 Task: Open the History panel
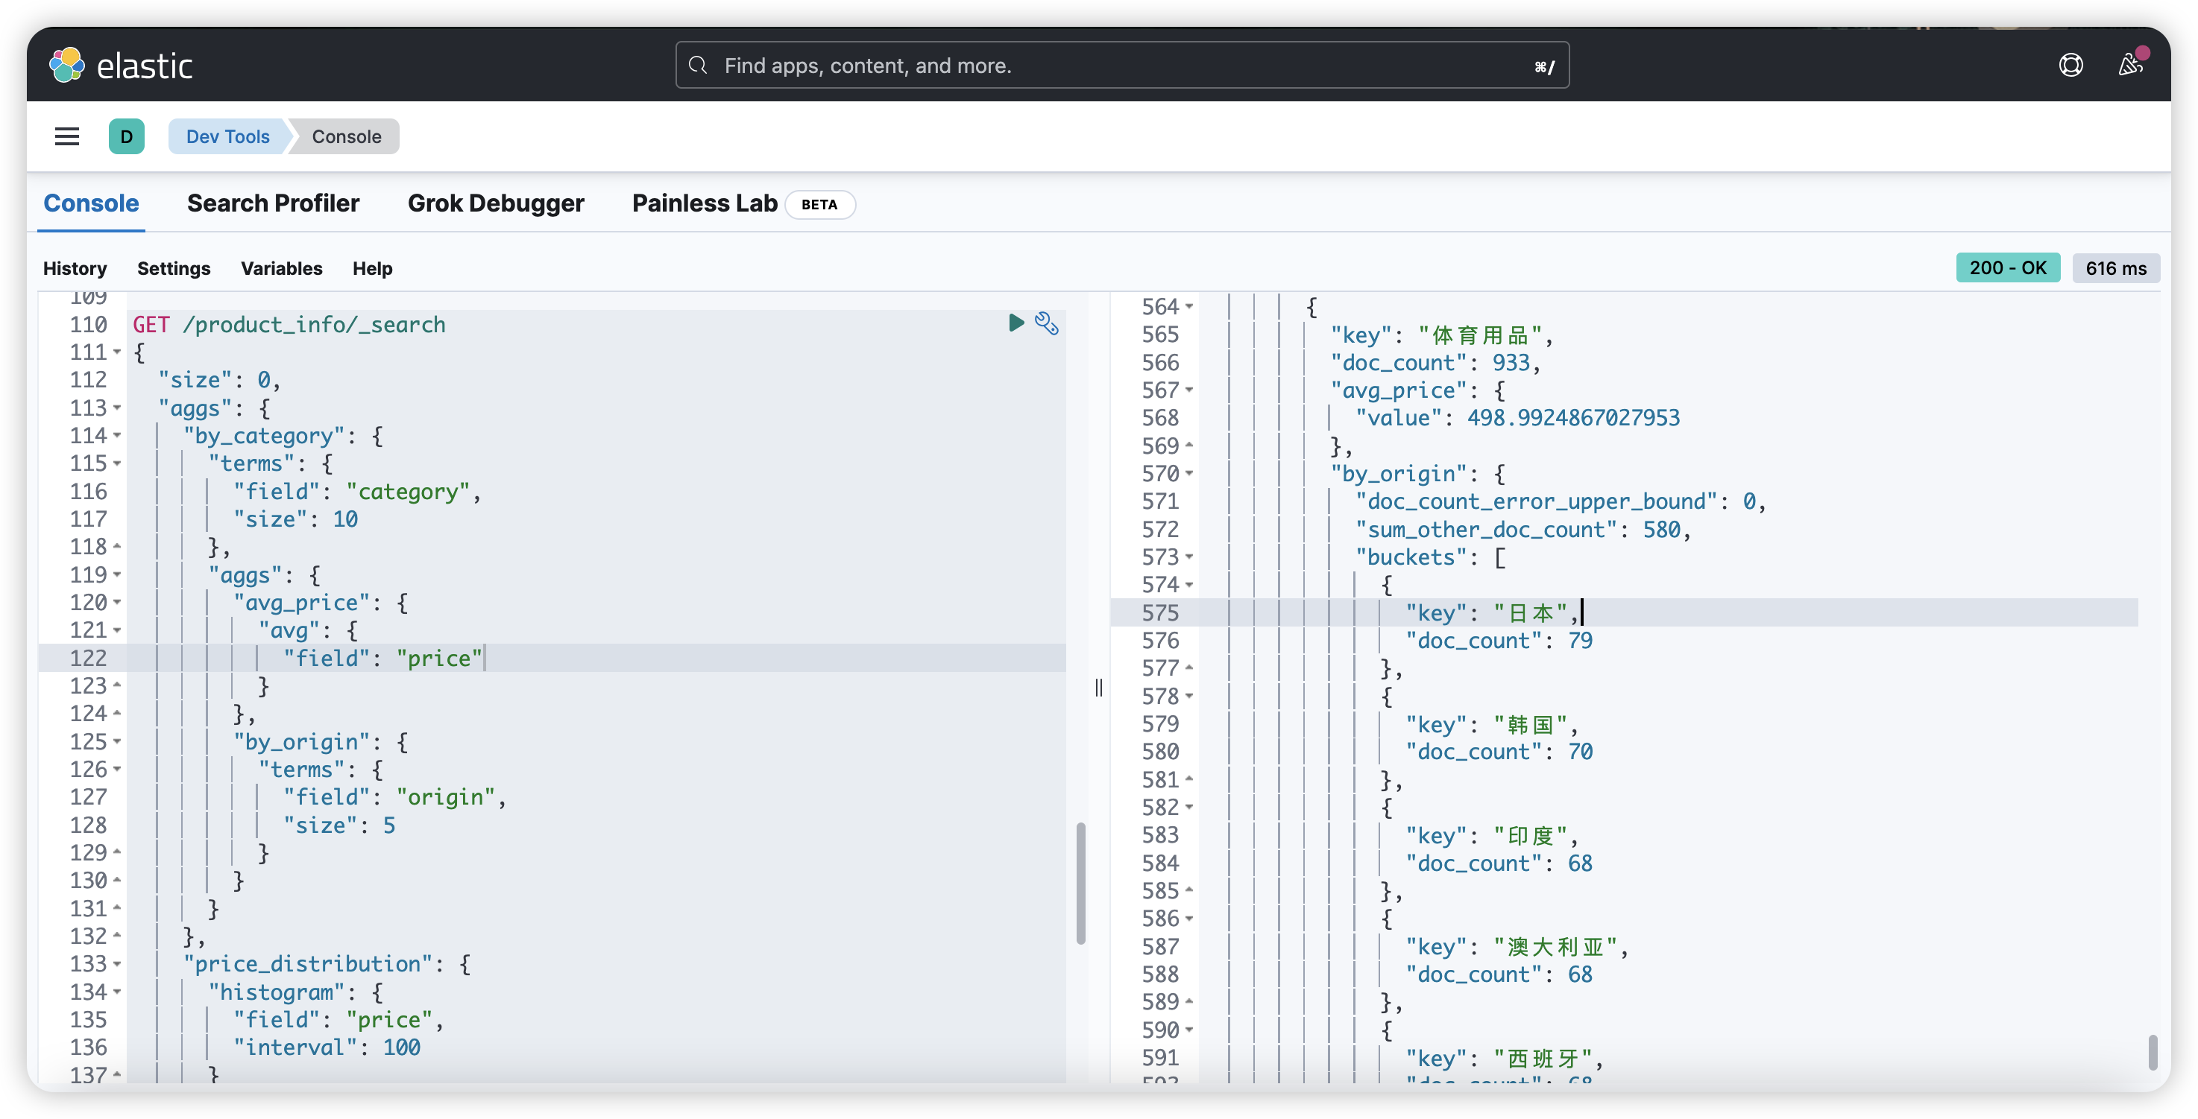(75, 267)
